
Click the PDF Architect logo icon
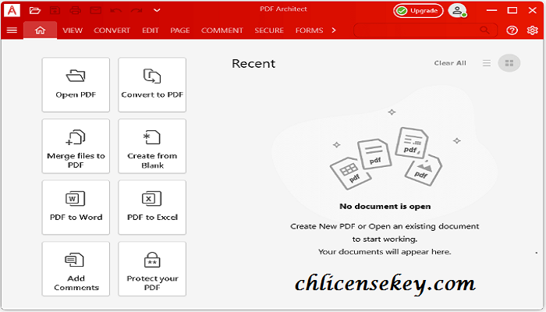pos(12,10)
